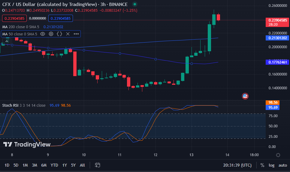Select the MA 200 close indicator legend
The height and width of the screenshot is (172, 290).
point(21,27)
